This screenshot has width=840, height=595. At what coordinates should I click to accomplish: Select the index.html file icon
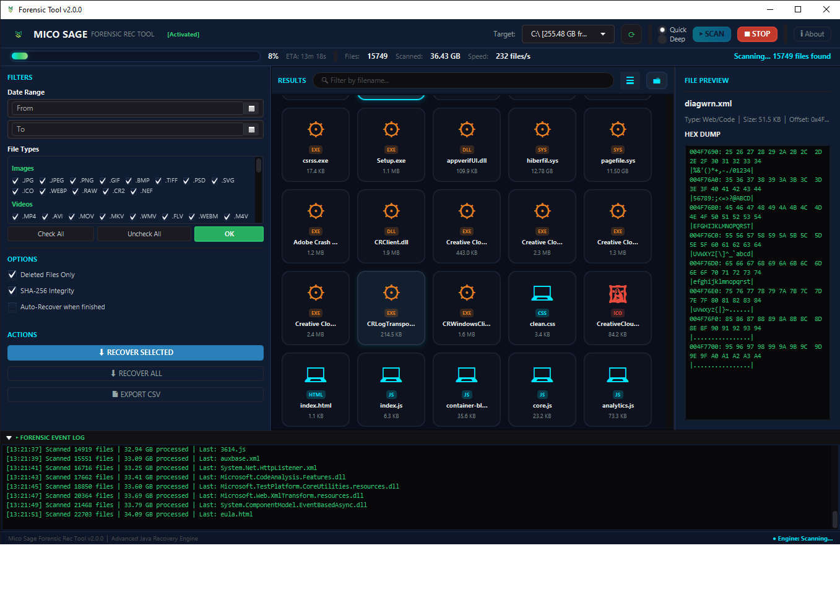click(316, 375)
